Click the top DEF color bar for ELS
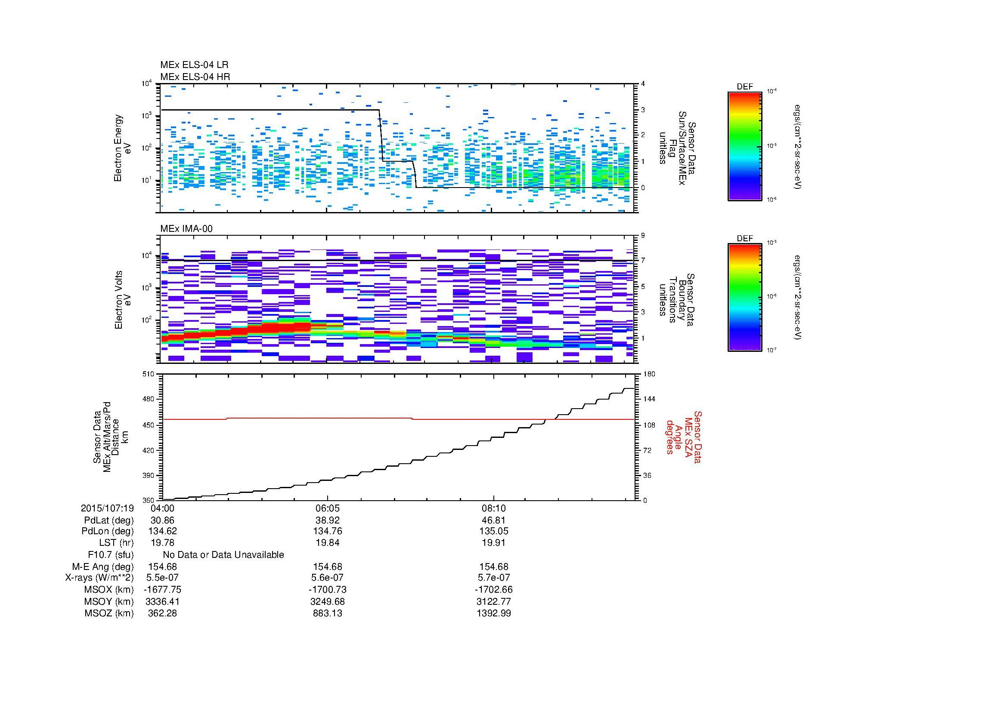The image size is (1007, 711). [x=744, y=146]
